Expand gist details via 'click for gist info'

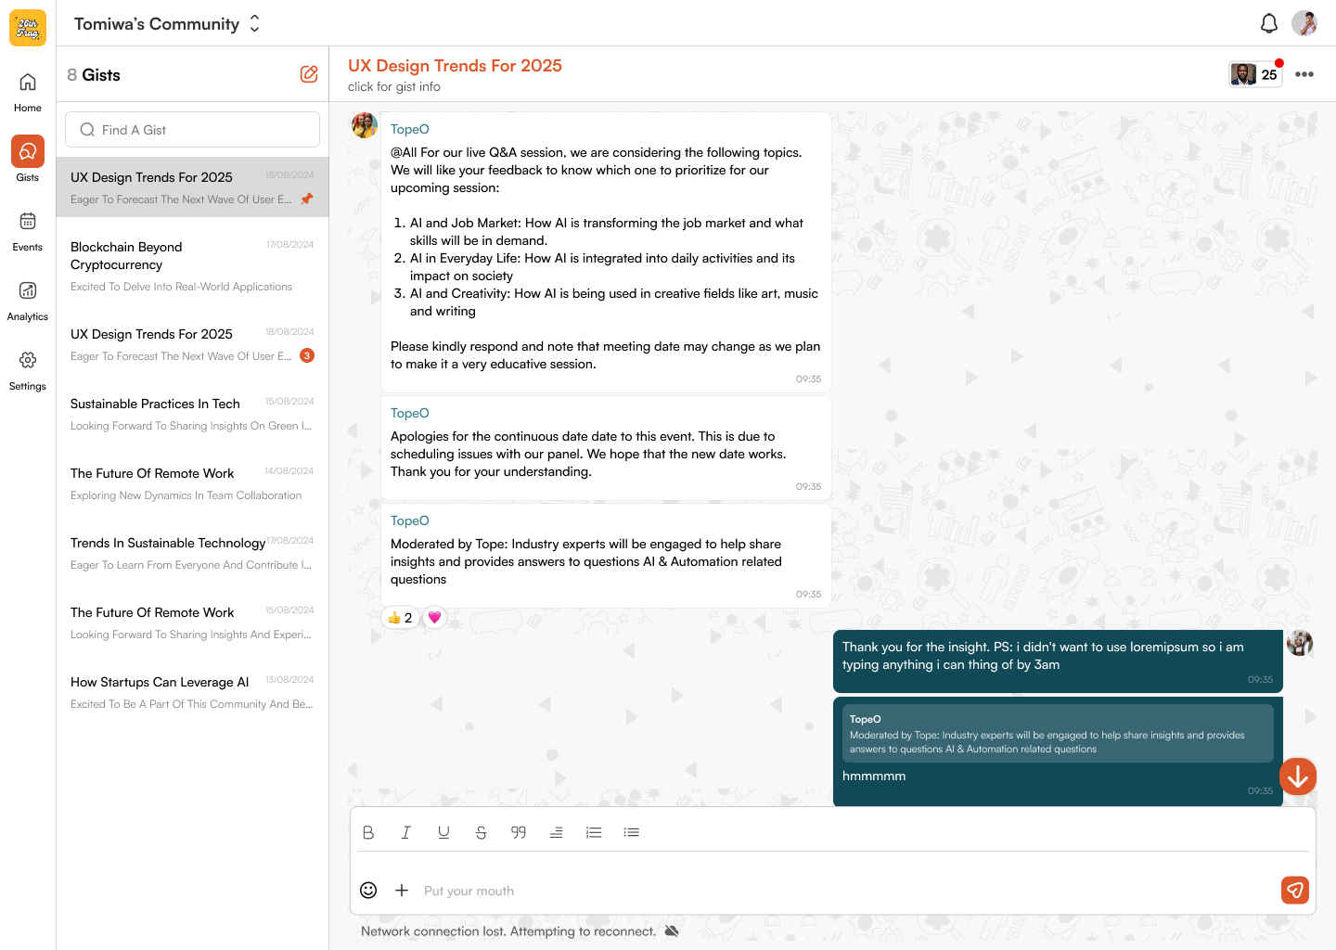(392, 86)
